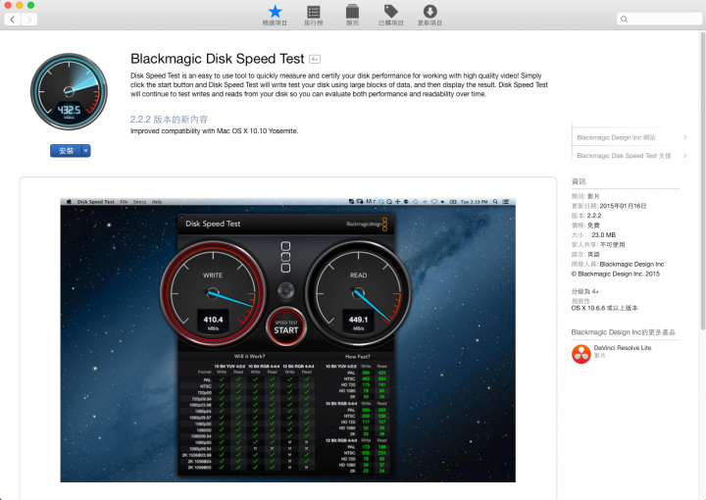Screen dimensions: 706x500
Task: Open the install button dropdown arrow
Action: 85,151
